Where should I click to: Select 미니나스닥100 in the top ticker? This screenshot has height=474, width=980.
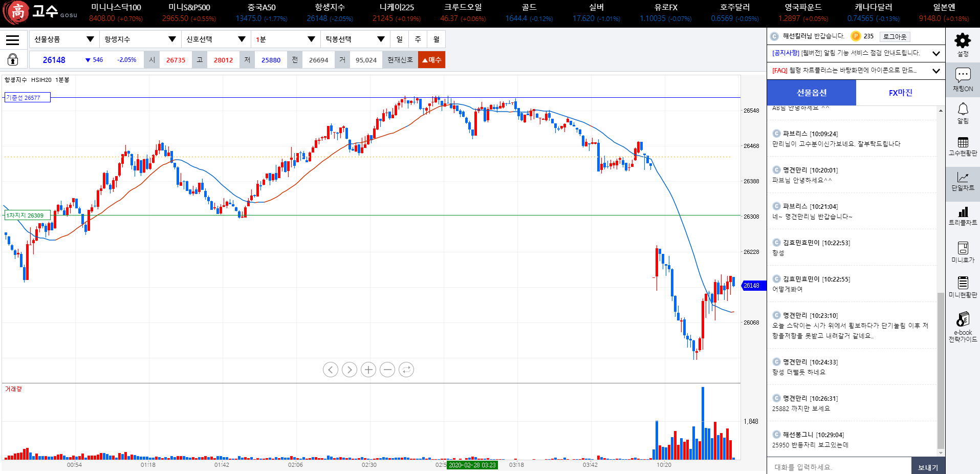click(x=116, y=12)
